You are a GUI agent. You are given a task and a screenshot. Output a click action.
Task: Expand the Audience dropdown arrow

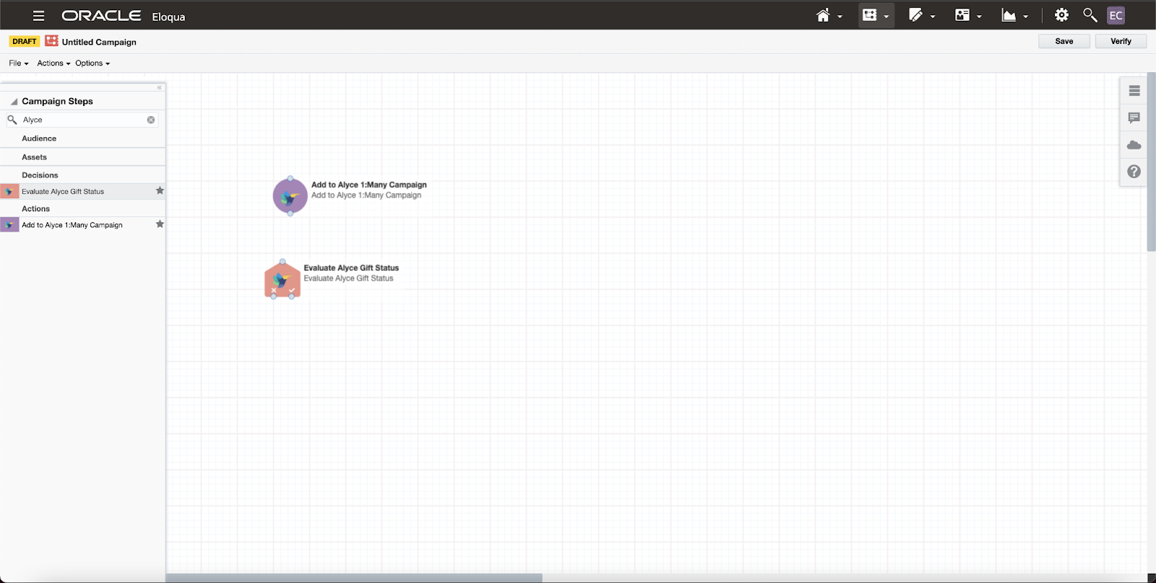[x=979, y=17]
